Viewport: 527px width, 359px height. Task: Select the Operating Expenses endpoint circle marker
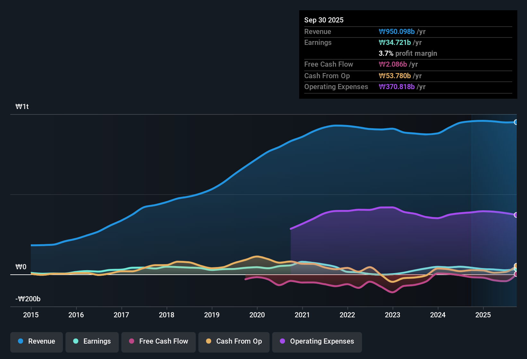tap(516, 215)
